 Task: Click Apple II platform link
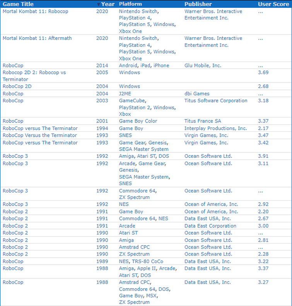tap(147, 268)
